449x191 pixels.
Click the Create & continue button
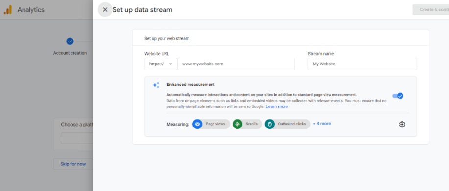431,10
